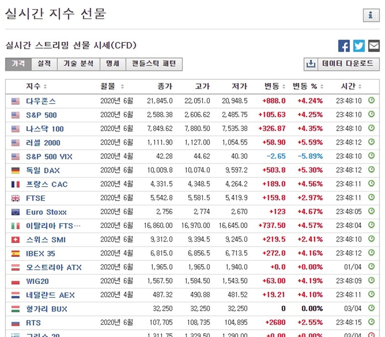This screenshot has width=385, height=337.
Task: Open the 스위스 SMI index link
Action: point(46,240)
